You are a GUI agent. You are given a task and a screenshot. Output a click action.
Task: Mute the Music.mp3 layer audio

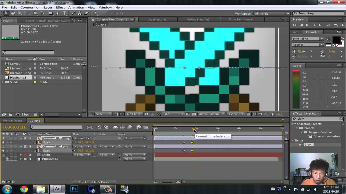(7, 159)
